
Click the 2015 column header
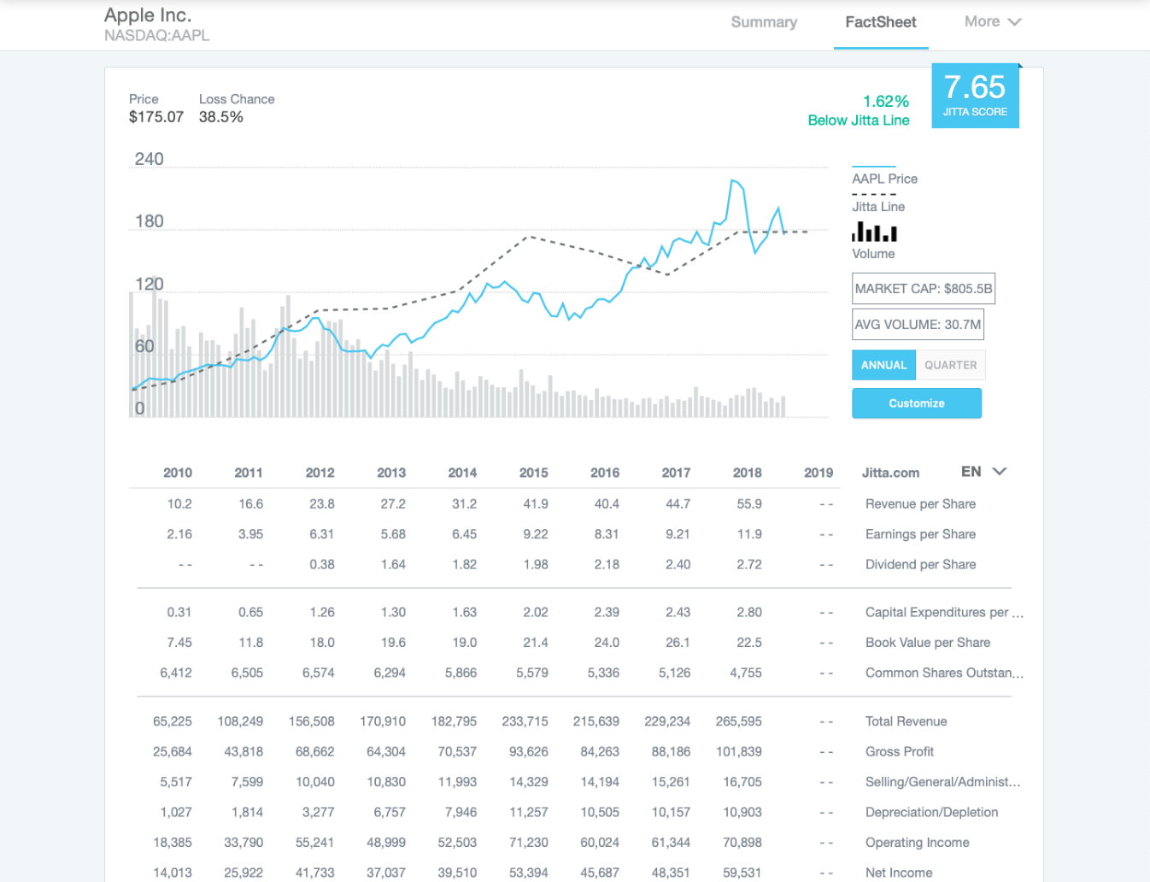(534, 473)
